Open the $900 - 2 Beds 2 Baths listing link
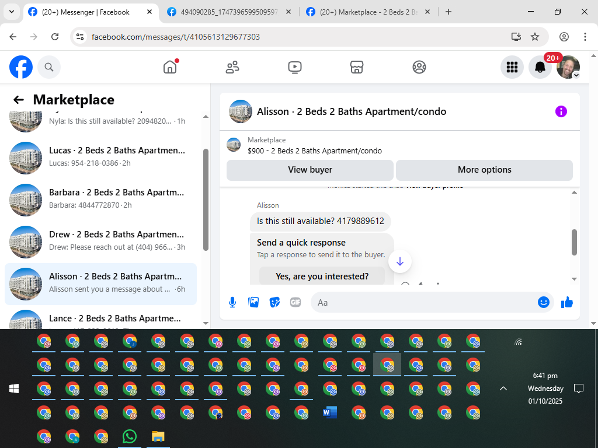 pyautogui.click(x=315, y=151)
